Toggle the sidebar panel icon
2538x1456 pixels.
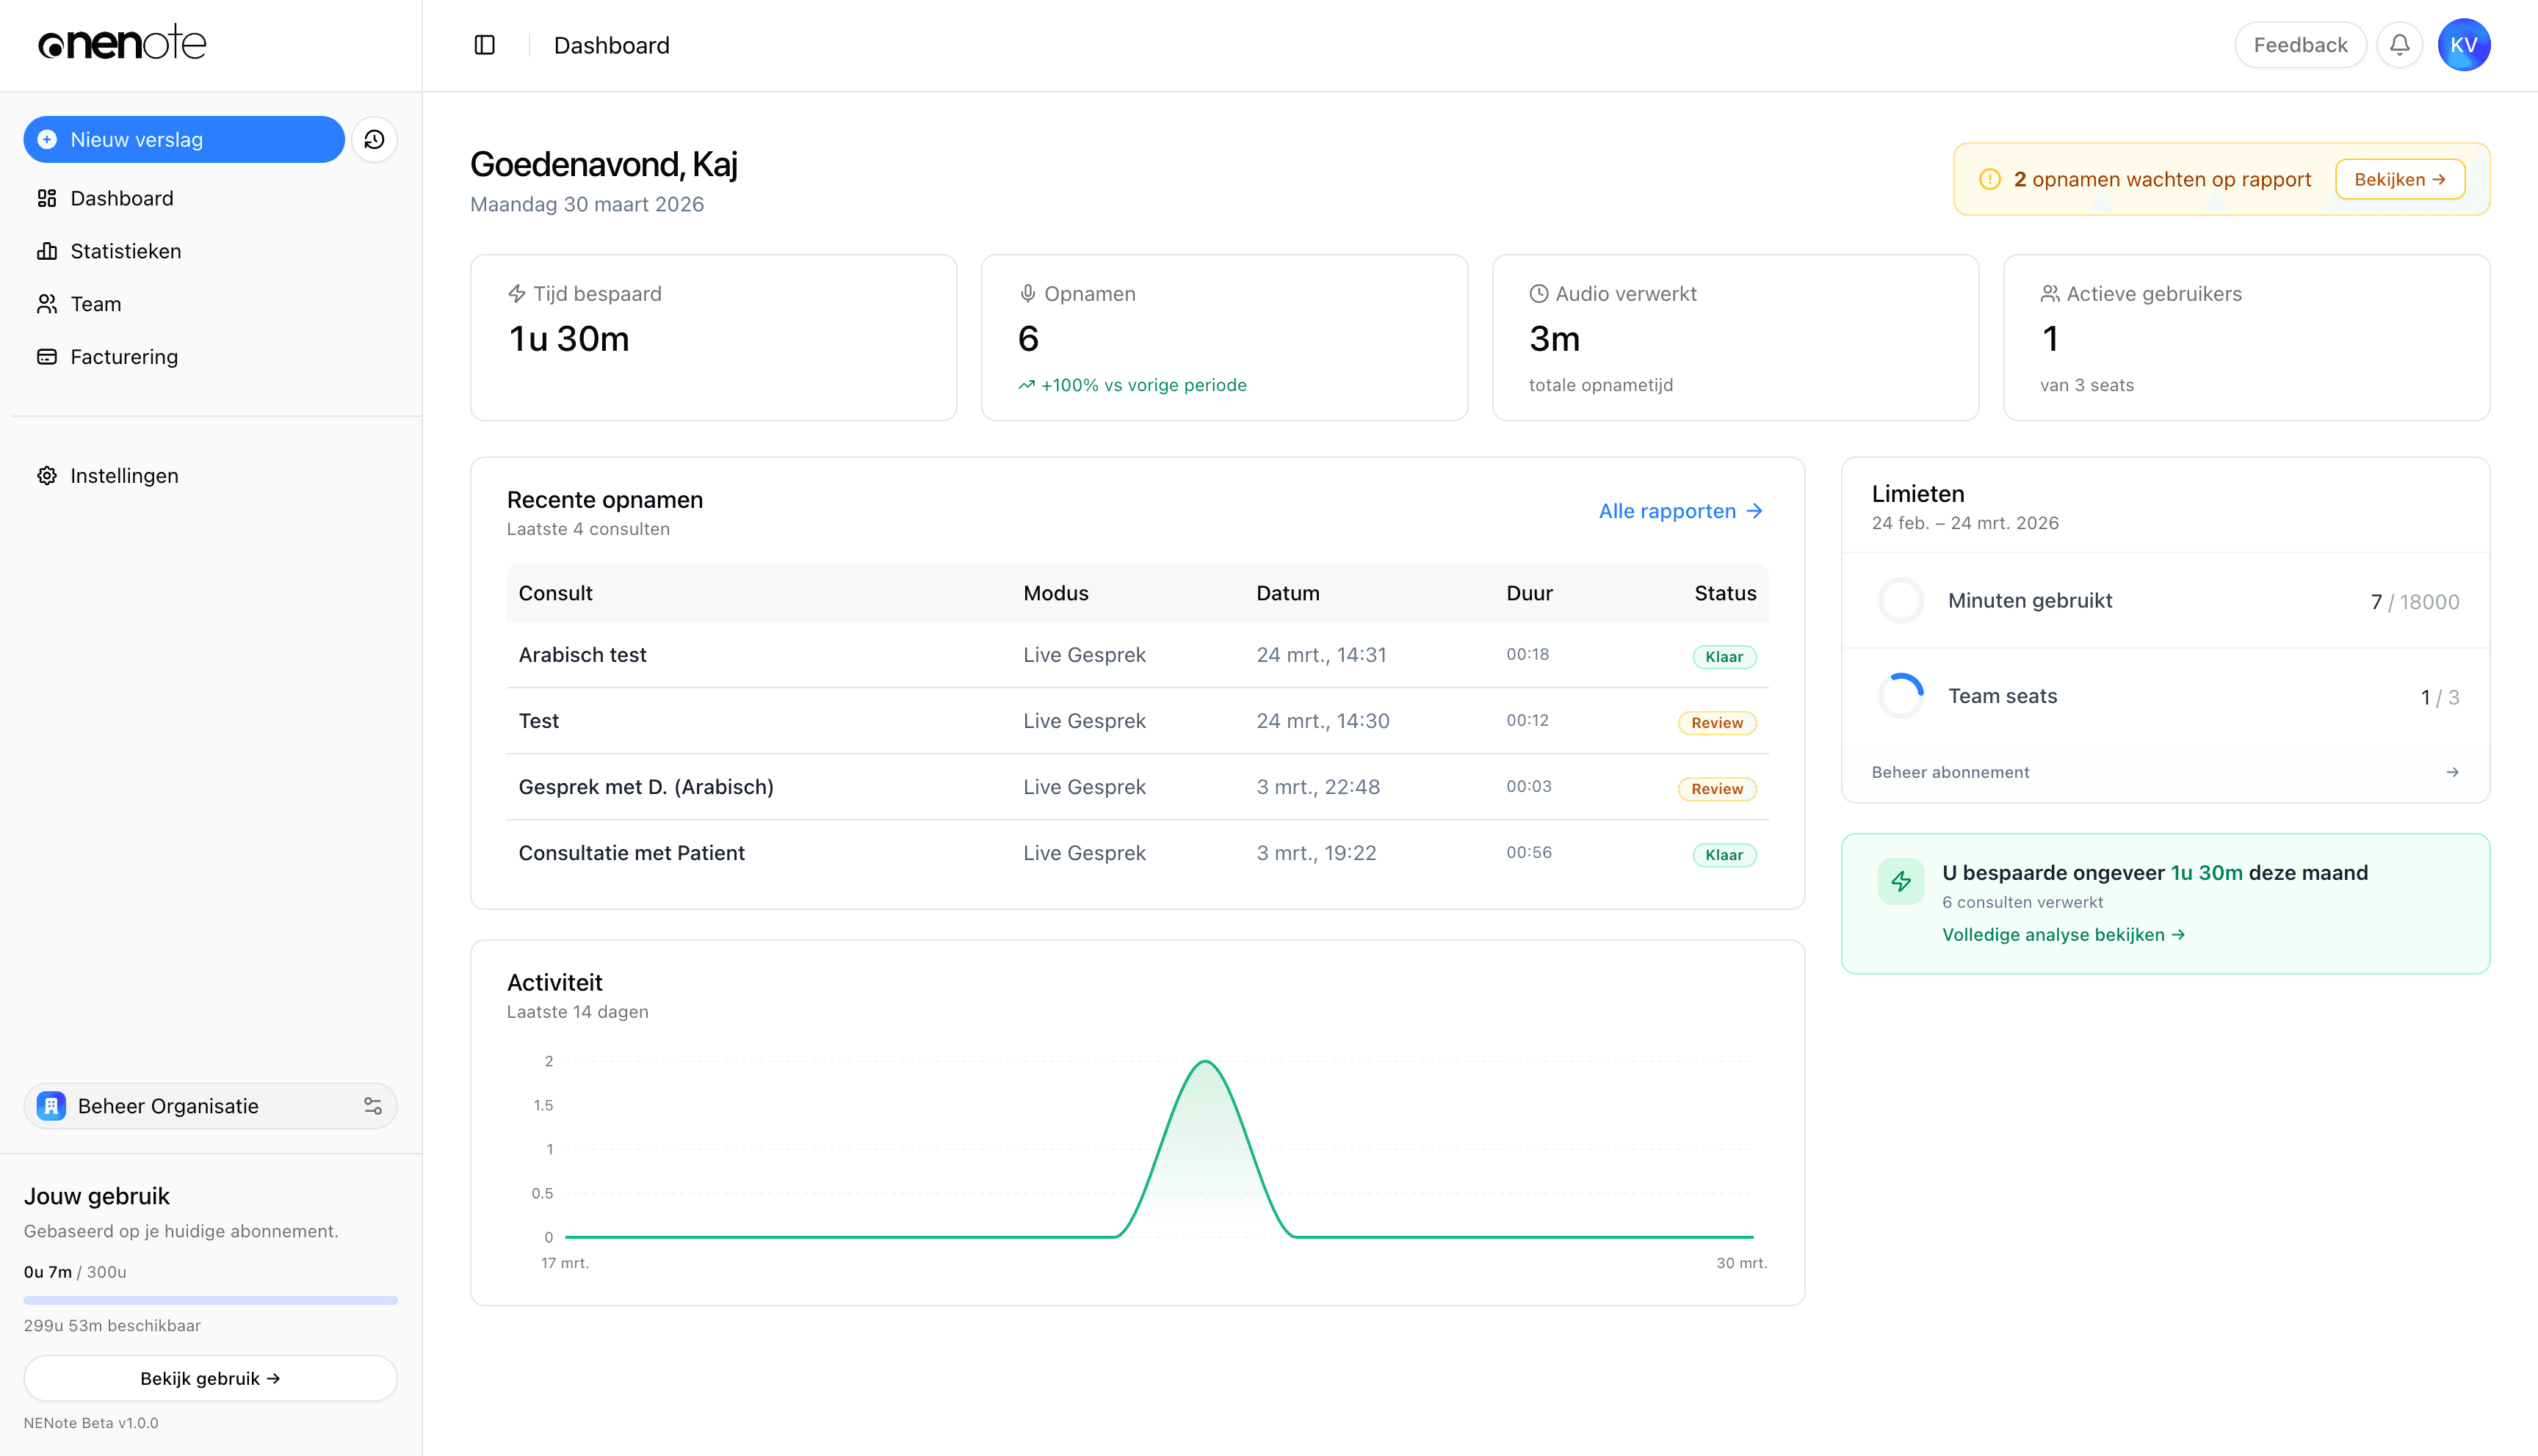484,45
